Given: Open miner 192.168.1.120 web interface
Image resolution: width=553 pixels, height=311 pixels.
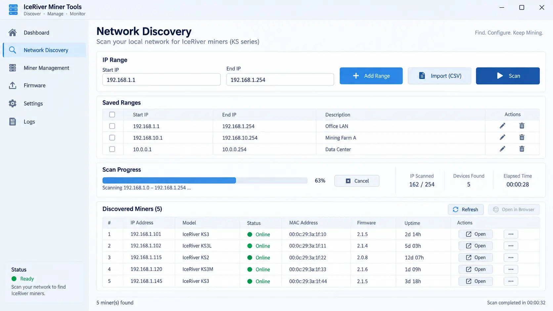Looking at the screenshot, I should click(476, 269).
